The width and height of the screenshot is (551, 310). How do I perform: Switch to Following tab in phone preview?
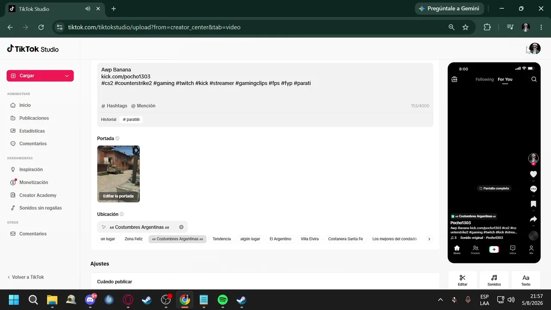pyautogui.click(x=485, y=80)
